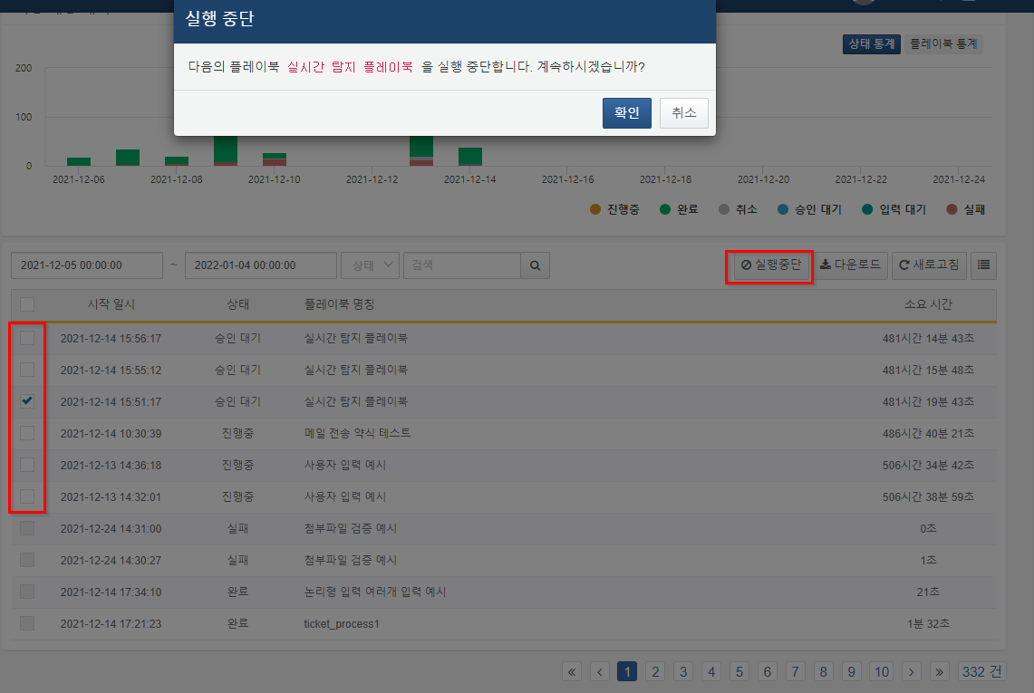Go to previous page with ‹ icon

click(x=599, y=671)
